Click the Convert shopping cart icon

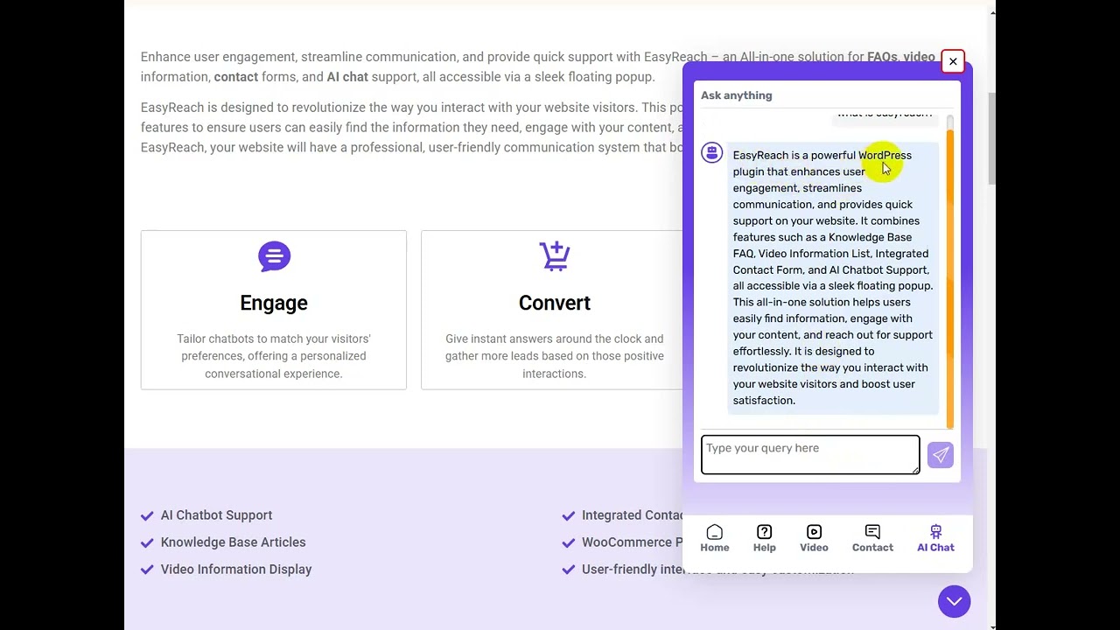click(x=555, y=256)
